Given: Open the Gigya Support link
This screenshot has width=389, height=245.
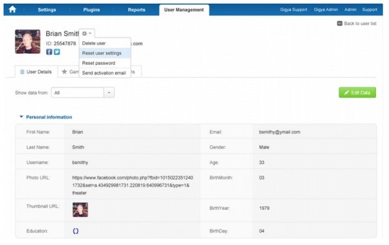Looking at the screenshot, I should coord(294,10).
